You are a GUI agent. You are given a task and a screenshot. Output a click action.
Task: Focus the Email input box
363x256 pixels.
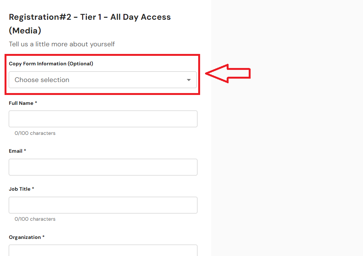(x=103, y=167)
